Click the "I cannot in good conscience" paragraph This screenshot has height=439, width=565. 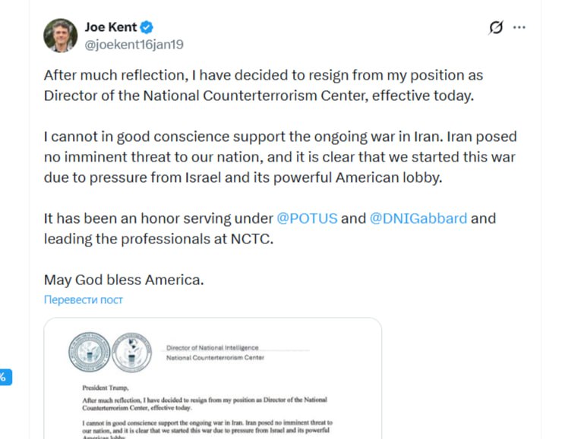click(279, 158)
